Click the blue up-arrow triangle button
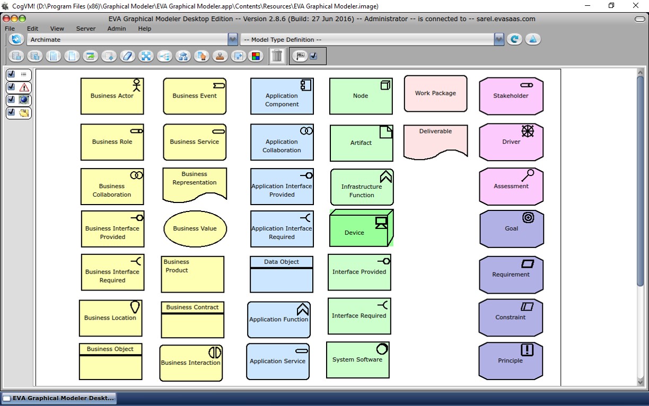The image size is (649, 406). [533, 39]
